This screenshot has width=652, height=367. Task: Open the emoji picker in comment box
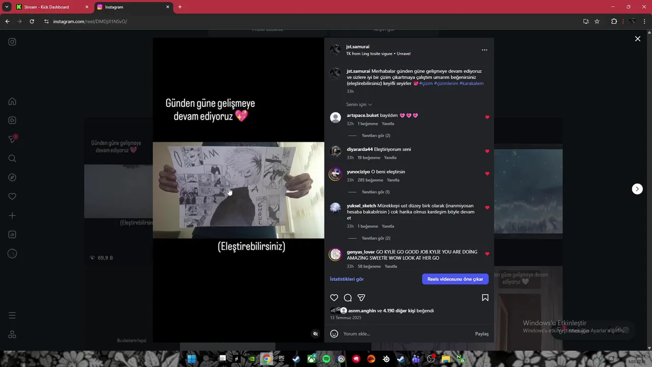[334, 334]
